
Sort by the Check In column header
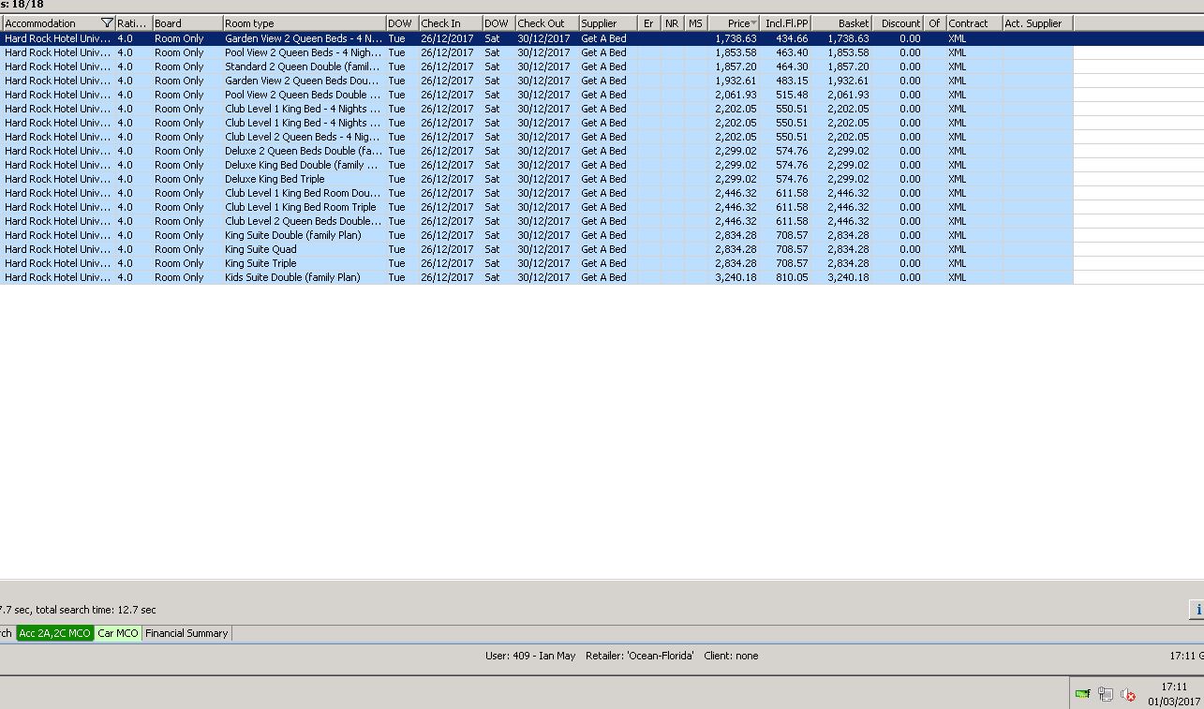(x=450, y=23)
